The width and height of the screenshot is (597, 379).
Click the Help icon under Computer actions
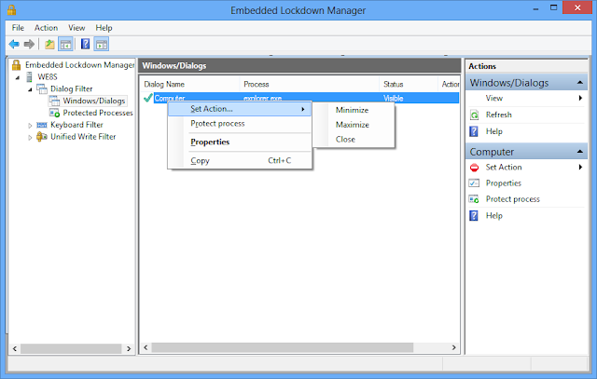pyautogui.click(x=474, y=216)
